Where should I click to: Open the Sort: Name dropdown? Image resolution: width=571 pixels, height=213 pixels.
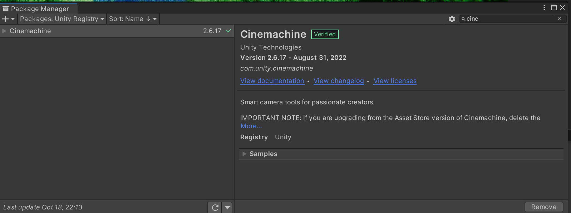133,19
